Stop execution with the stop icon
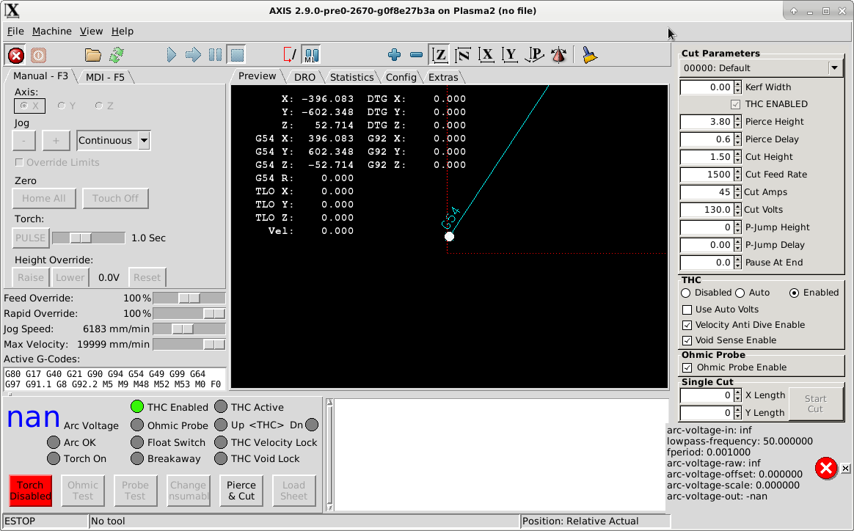 tap(237, 55)
